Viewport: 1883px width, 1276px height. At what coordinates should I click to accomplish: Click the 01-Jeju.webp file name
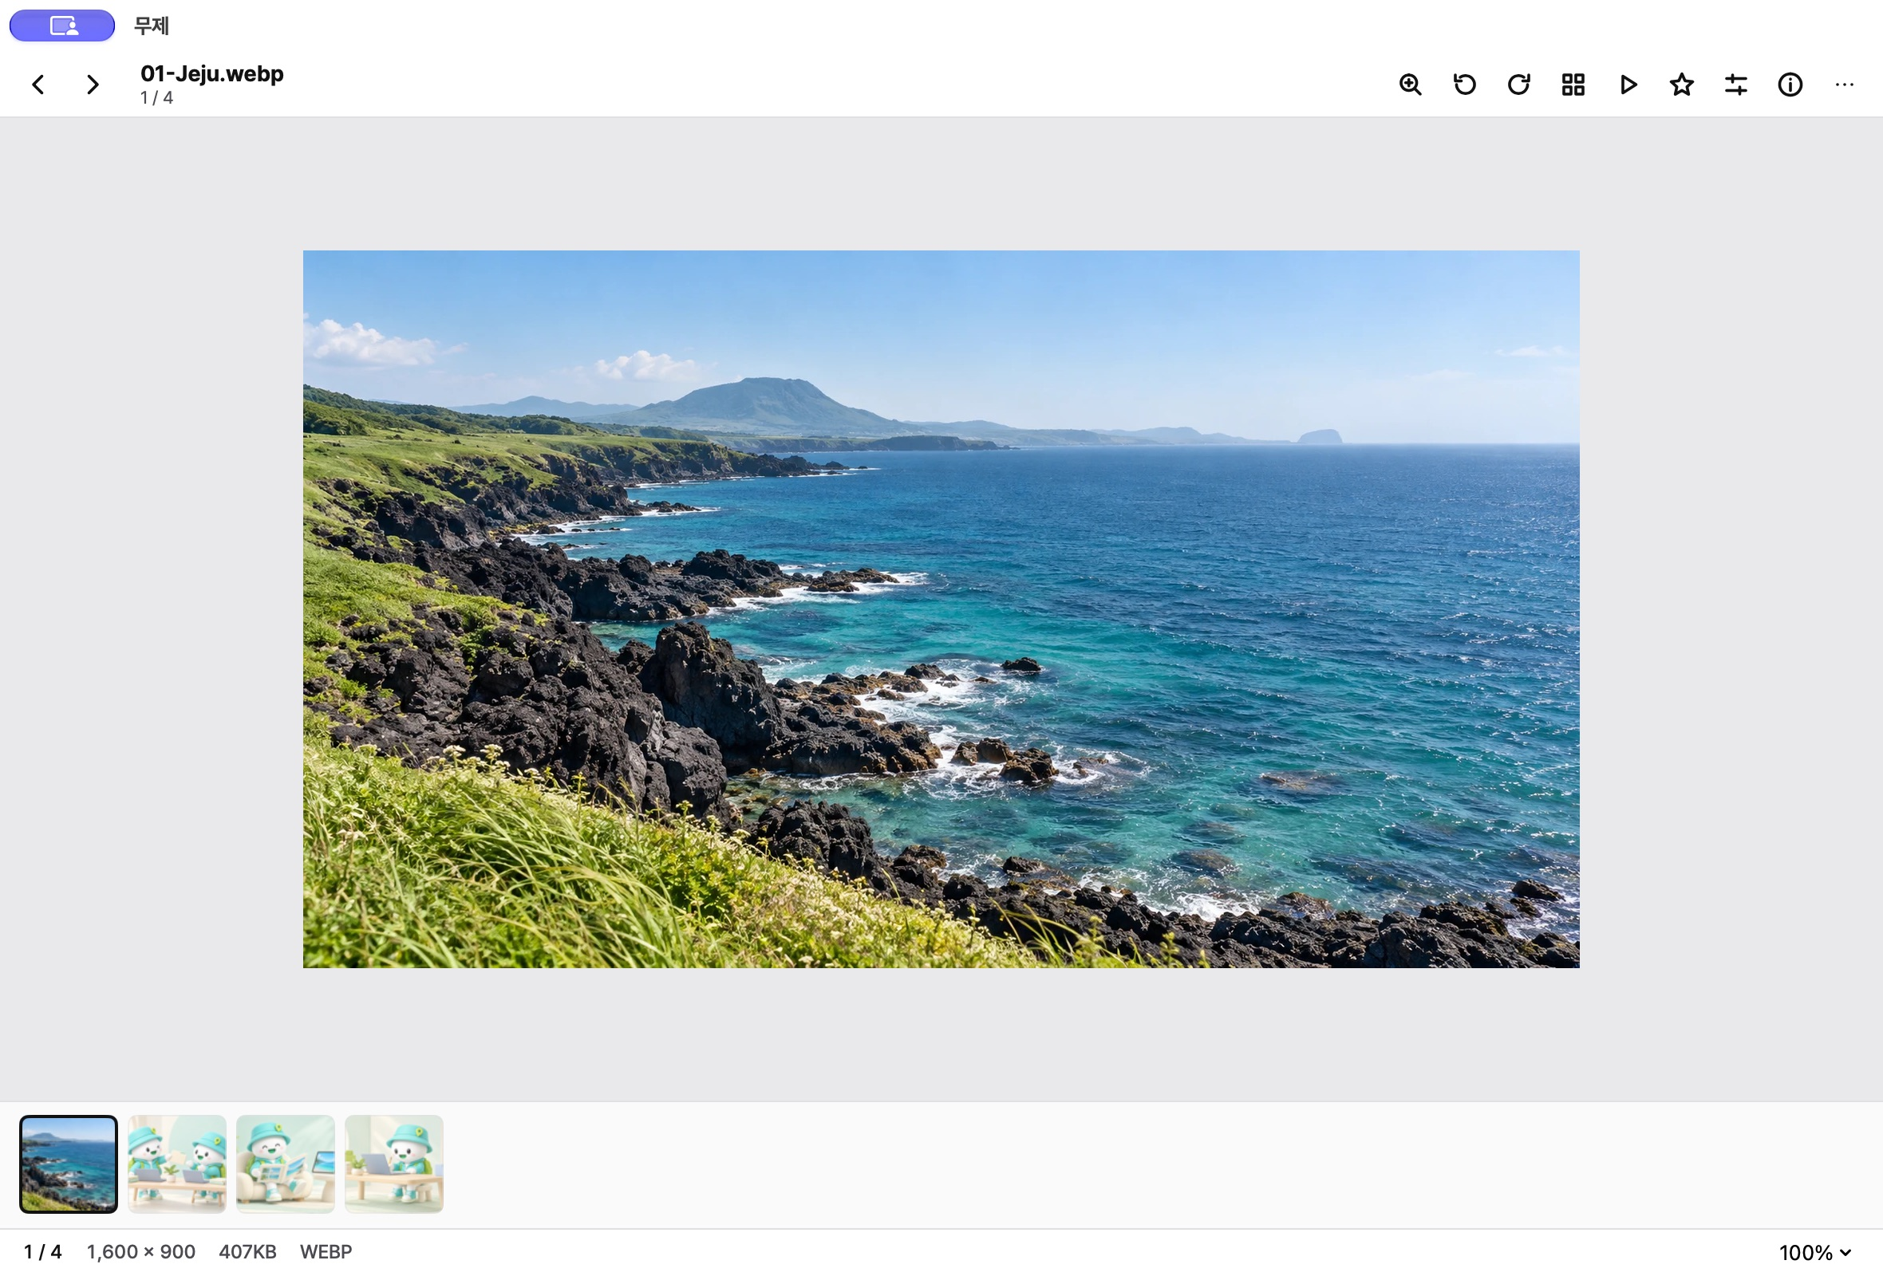click(x=212, y=73)
